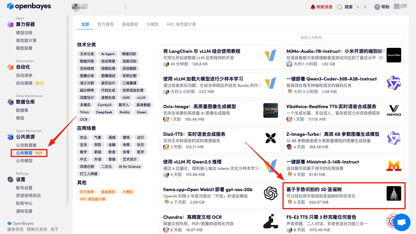Screen dimensions: 416x234
Task: Click the 公共资源 section icon
Action: pos(10,137)
